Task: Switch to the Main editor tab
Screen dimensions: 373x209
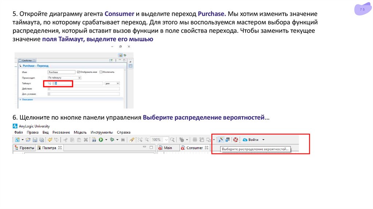Action: [x=167, y=148]
